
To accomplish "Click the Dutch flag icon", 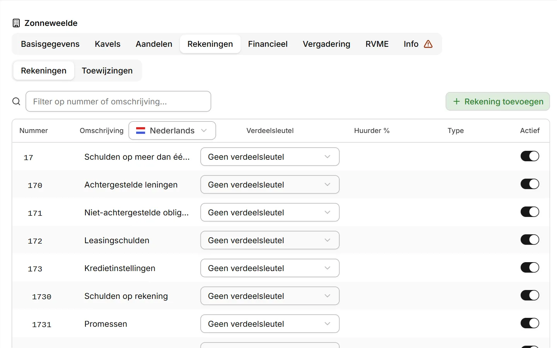I will (x=140, y=131).
